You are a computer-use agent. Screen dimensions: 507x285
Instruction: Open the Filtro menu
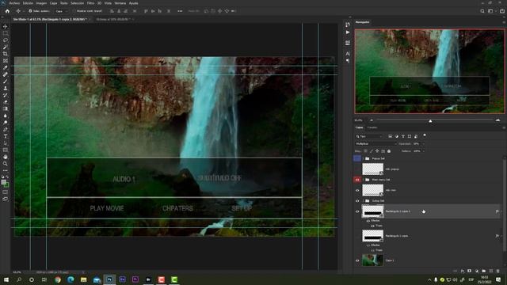[90, 3]
